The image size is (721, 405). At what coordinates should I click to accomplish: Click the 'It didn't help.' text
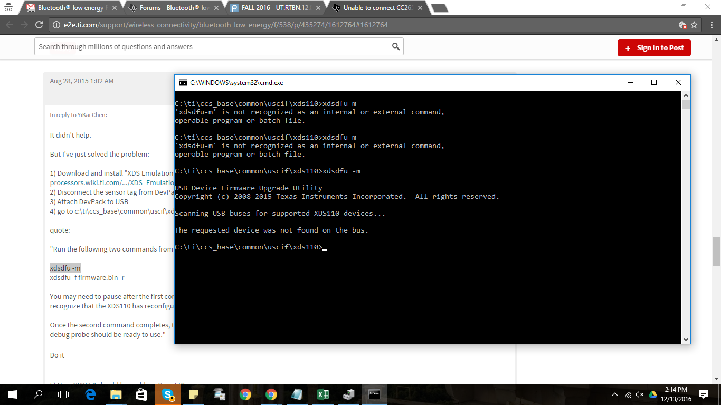(x=71, y=135)
